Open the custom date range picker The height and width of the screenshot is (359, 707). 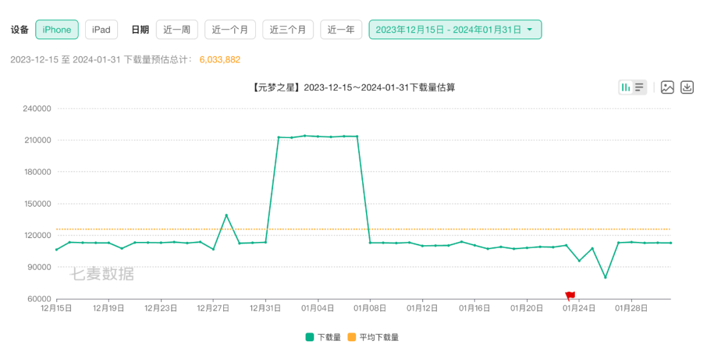click(x=448, y=29)
